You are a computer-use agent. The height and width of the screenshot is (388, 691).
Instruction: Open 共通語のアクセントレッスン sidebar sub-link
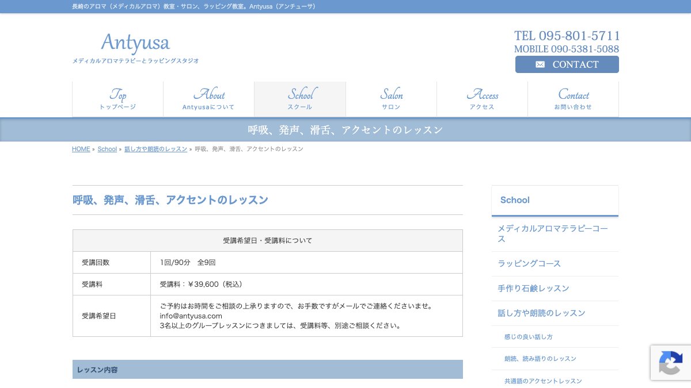coord(555,381)
